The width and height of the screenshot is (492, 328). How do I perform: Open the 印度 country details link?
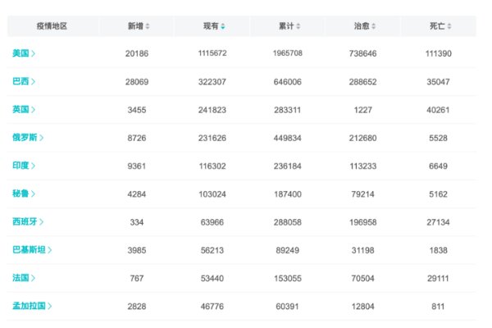click(24, 166)
